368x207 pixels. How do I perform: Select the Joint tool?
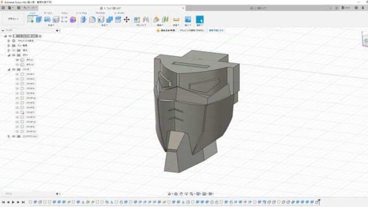click(146, 20)
